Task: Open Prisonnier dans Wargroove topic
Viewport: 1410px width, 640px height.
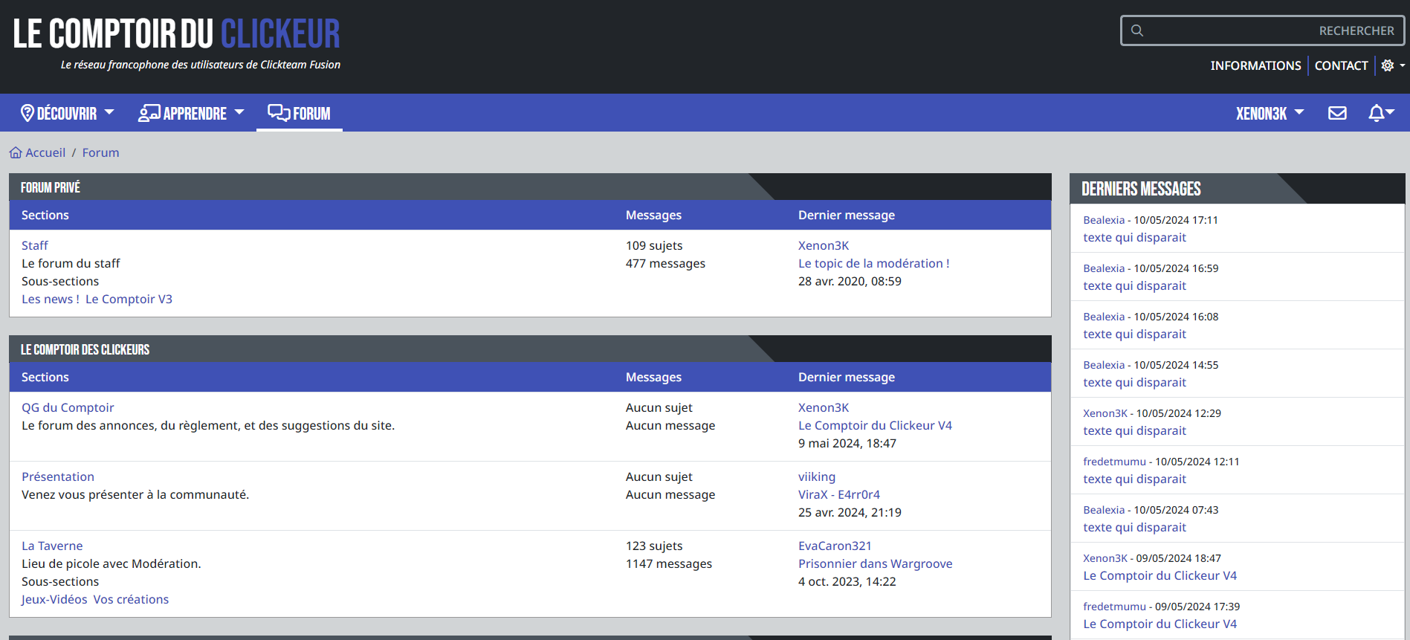Action: point(875,563)
